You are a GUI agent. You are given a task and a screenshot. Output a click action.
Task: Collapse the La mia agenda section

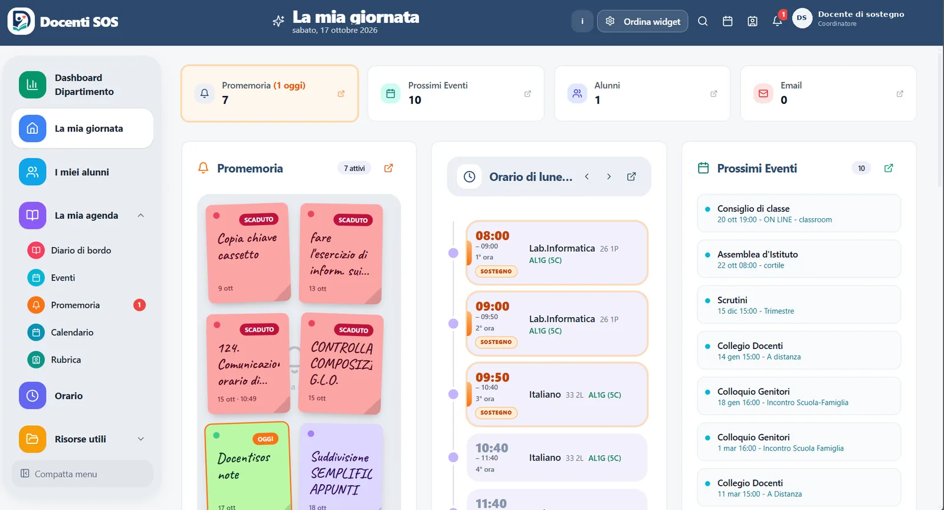point(141,216)
